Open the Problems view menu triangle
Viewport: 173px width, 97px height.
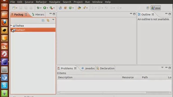pyautogui.click(x=162, y=67)
